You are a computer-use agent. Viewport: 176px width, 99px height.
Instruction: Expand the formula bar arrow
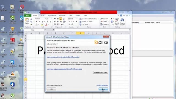coord(130,30)
